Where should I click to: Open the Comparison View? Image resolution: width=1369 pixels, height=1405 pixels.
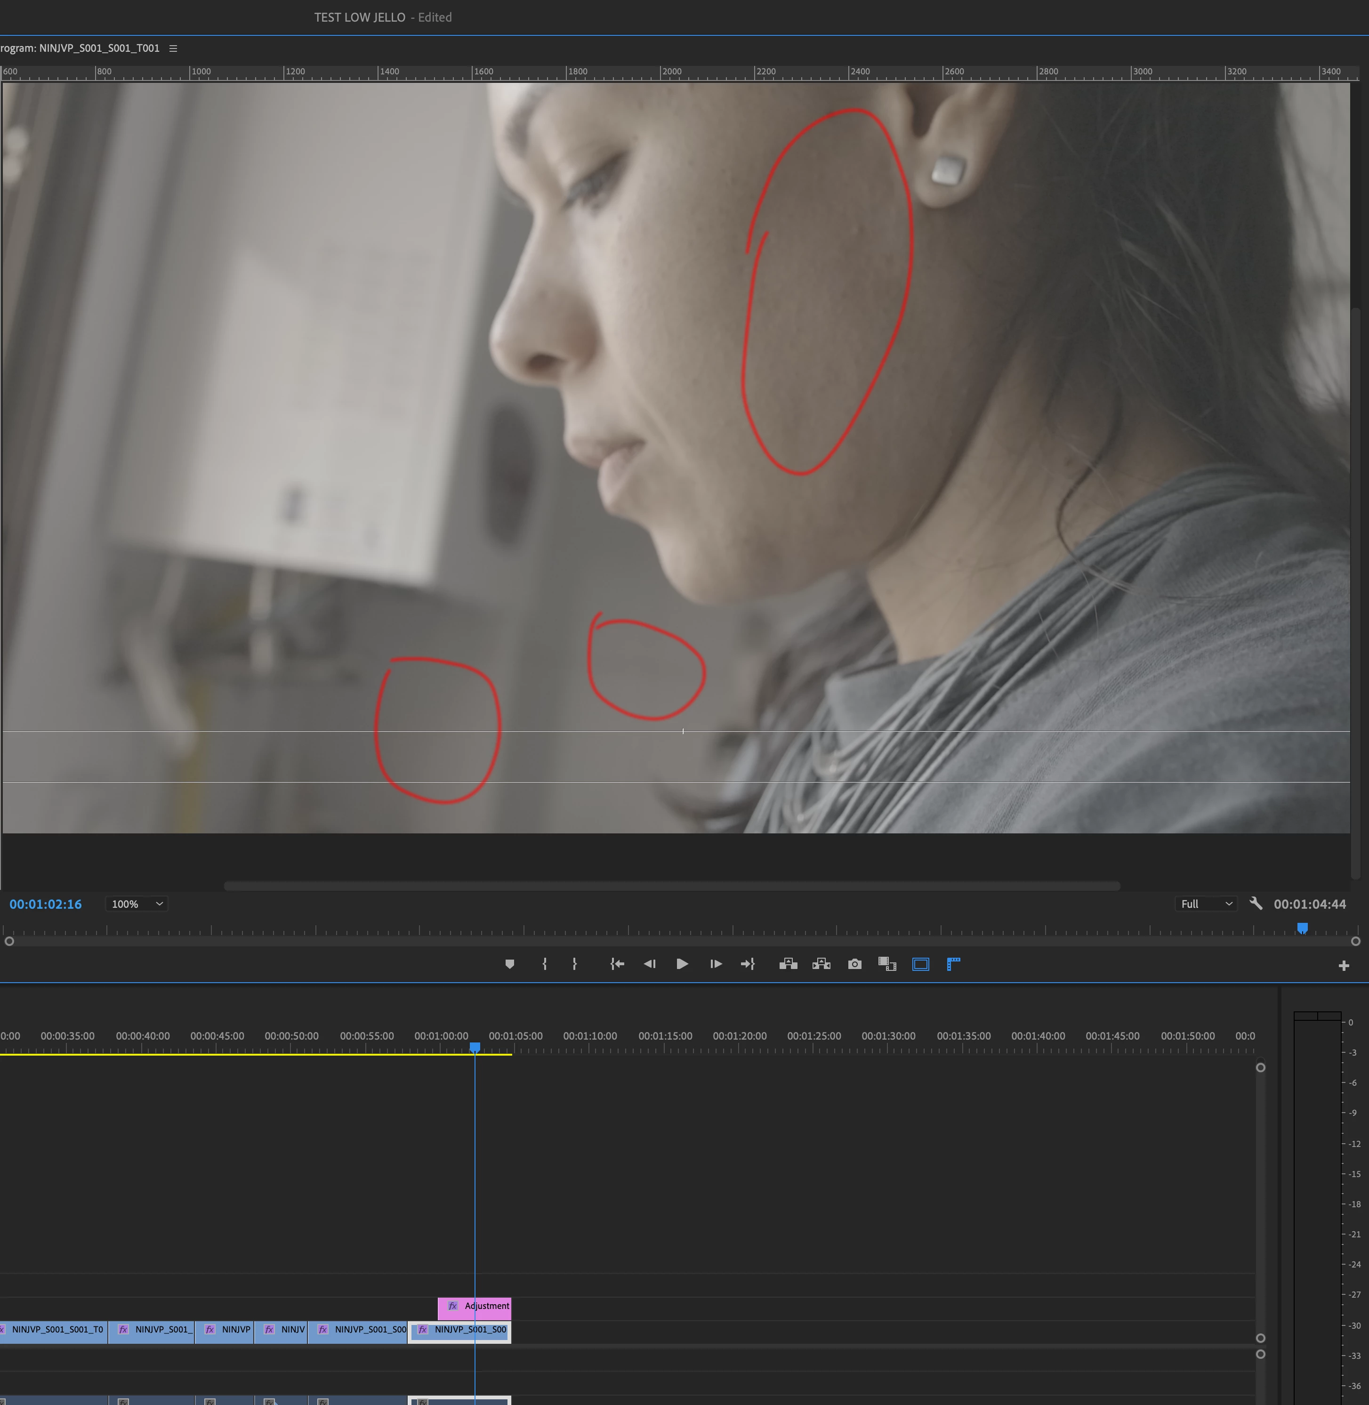(x=887, y=964)
